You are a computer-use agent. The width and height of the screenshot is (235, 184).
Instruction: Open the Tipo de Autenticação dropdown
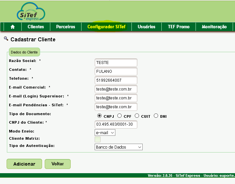point(119,147)
